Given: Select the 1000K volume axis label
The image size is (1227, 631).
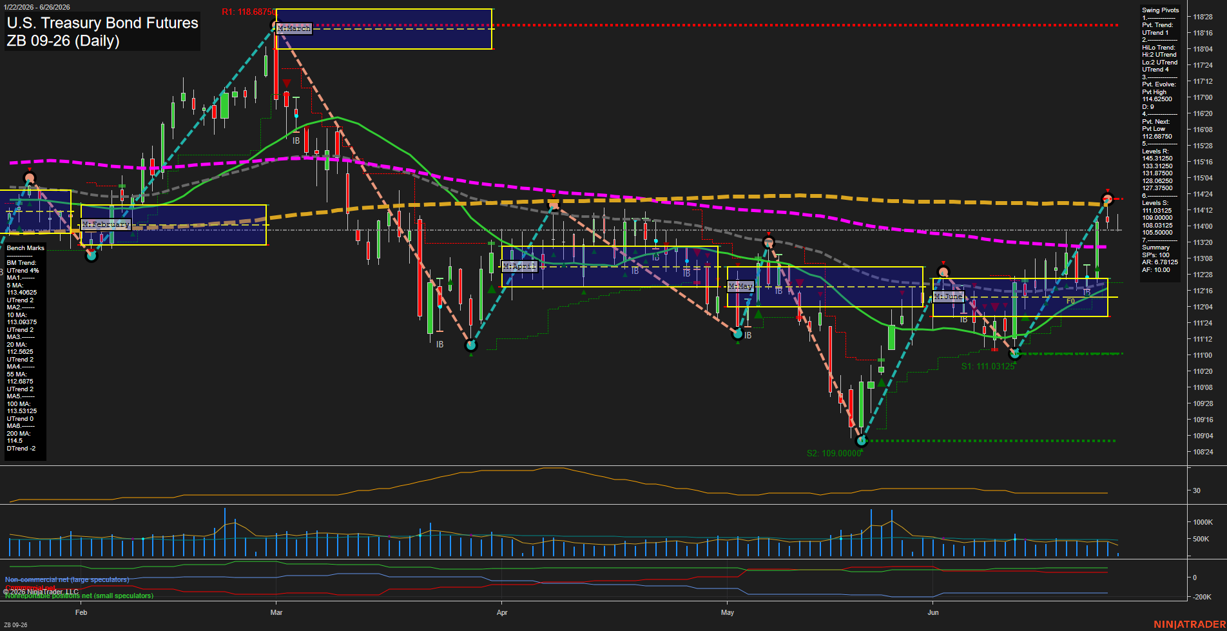Looking at the screenshot, I should pos(1203,522).
